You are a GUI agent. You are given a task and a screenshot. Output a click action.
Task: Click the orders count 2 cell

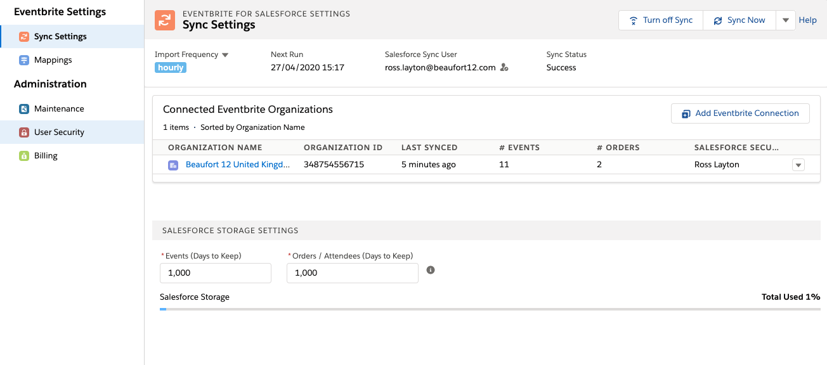[x=599, y=165]
